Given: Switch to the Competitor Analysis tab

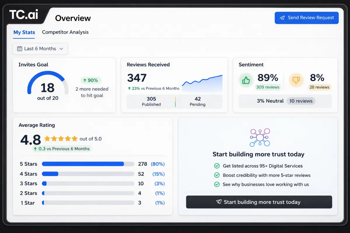Looking at the screenshot, I should [x=65, y=32].
